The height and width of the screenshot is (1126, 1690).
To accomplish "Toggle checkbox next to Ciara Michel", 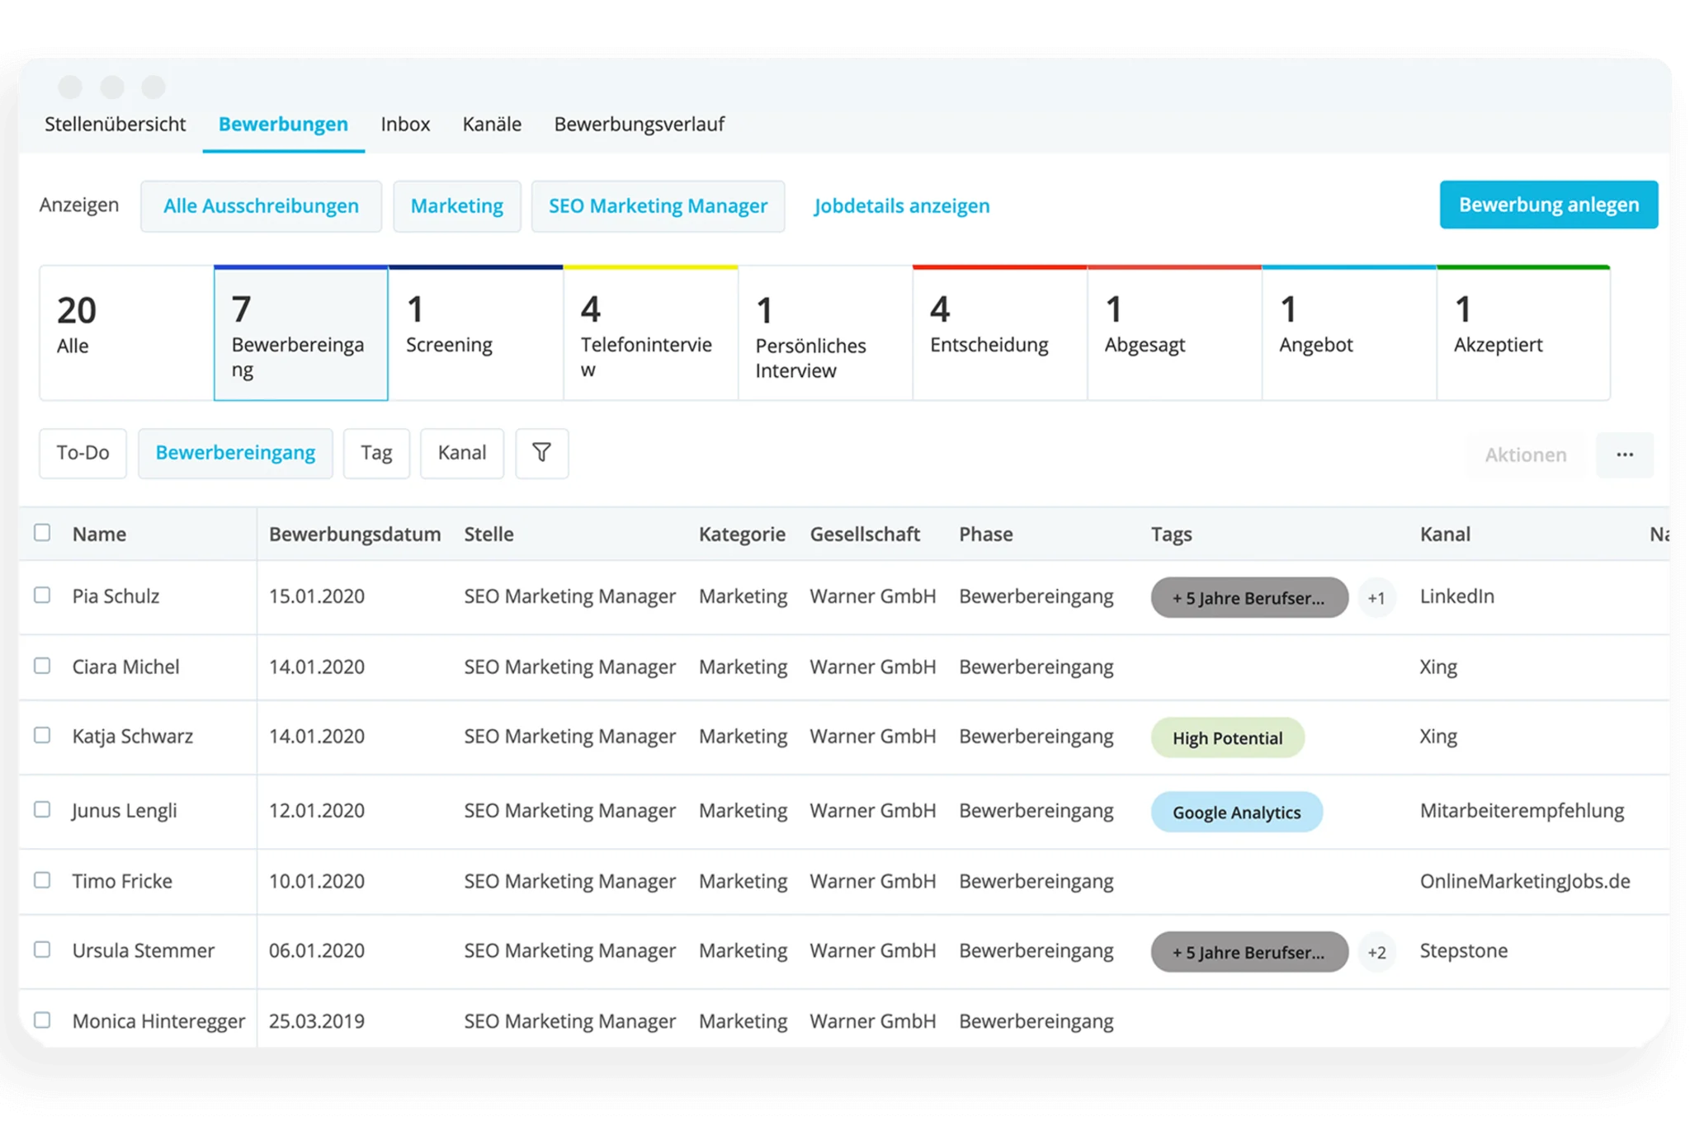I will [41, 666].
